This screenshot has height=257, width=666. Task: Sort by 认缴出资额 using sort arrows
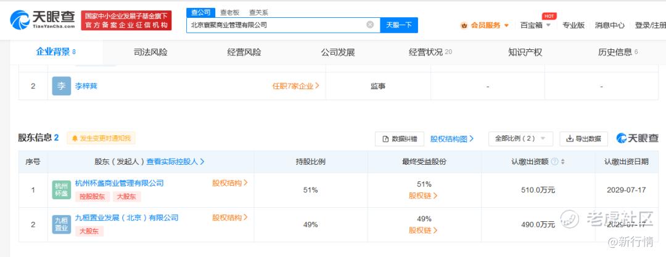tap(563, 162)
